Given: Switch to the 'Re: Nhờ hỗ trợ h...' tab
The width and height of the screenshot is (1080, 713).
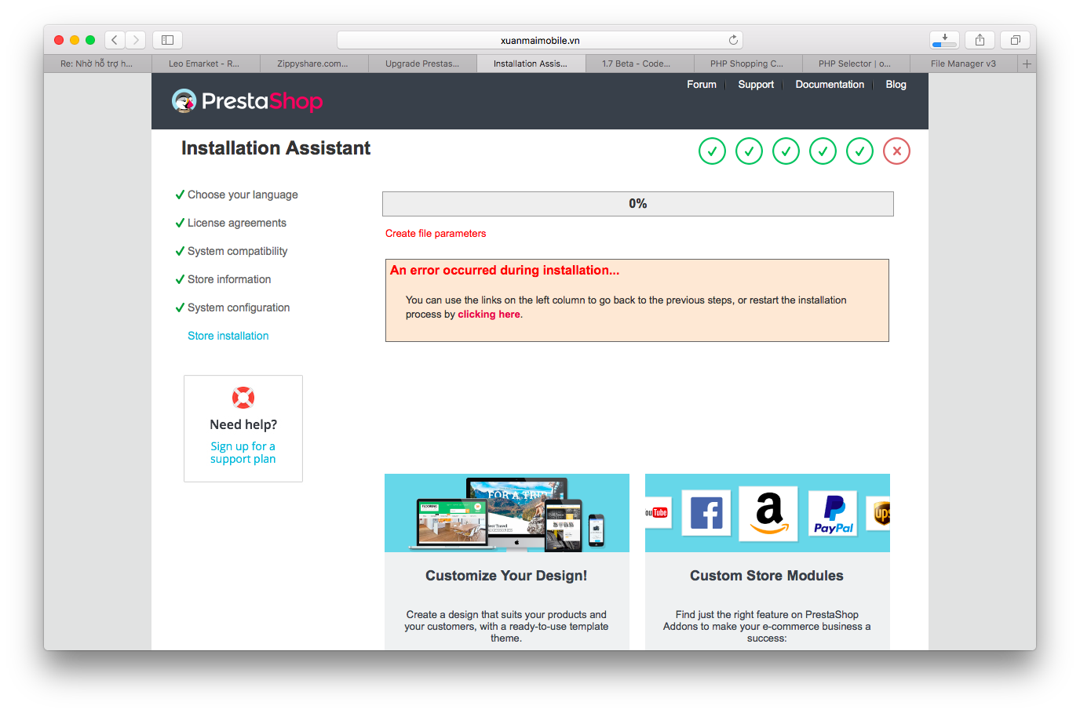Looking at the screenshot, I should click(x=97, y=64).
